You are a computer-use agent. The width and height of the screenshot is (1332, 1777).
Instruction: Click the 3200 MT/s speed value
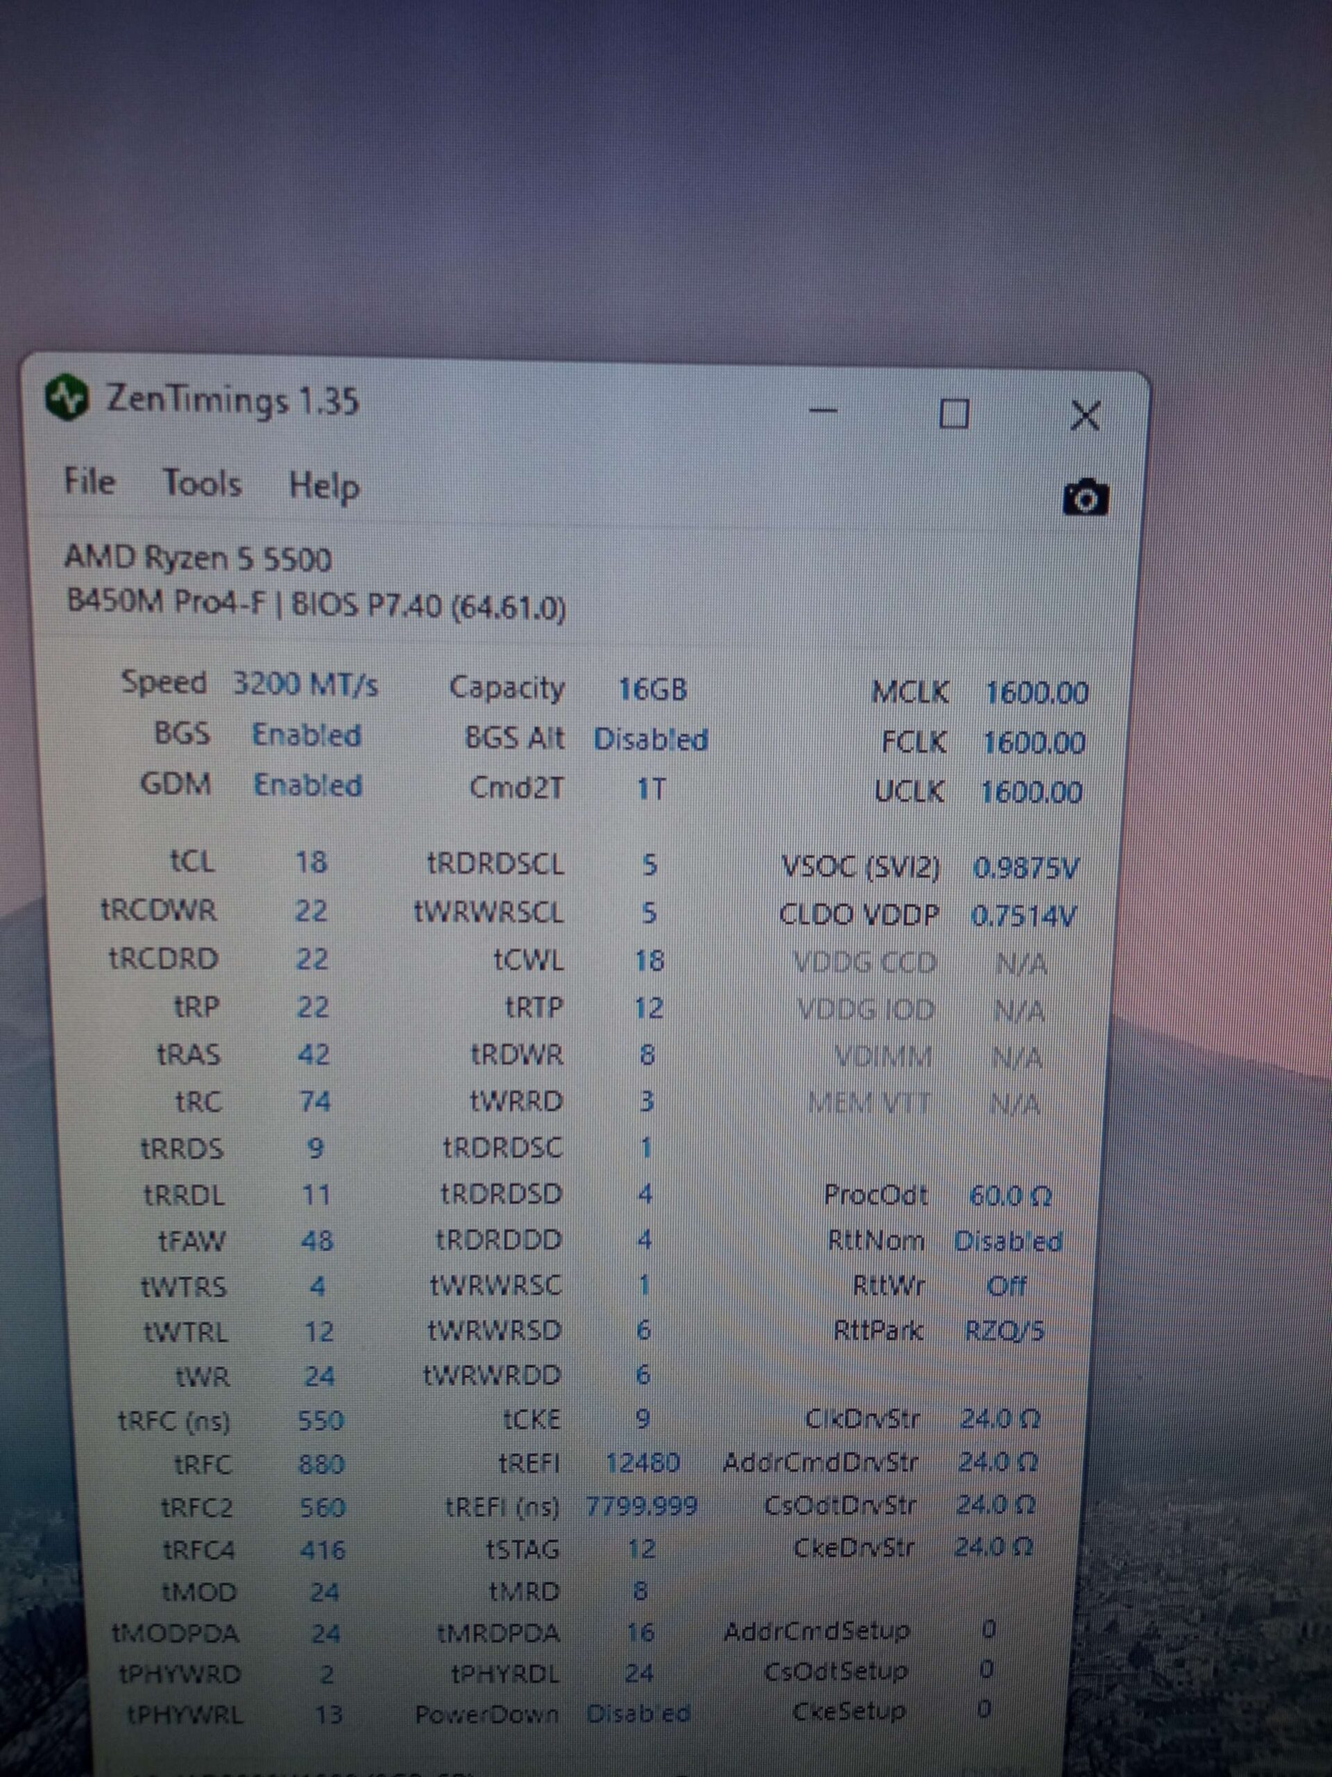pos(305,684)
